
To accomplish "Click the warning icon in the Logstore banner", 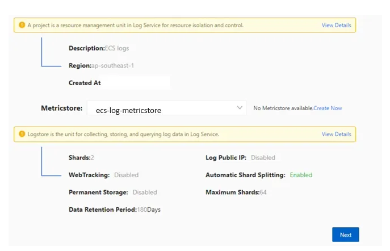I will click(x=22, y=134).
